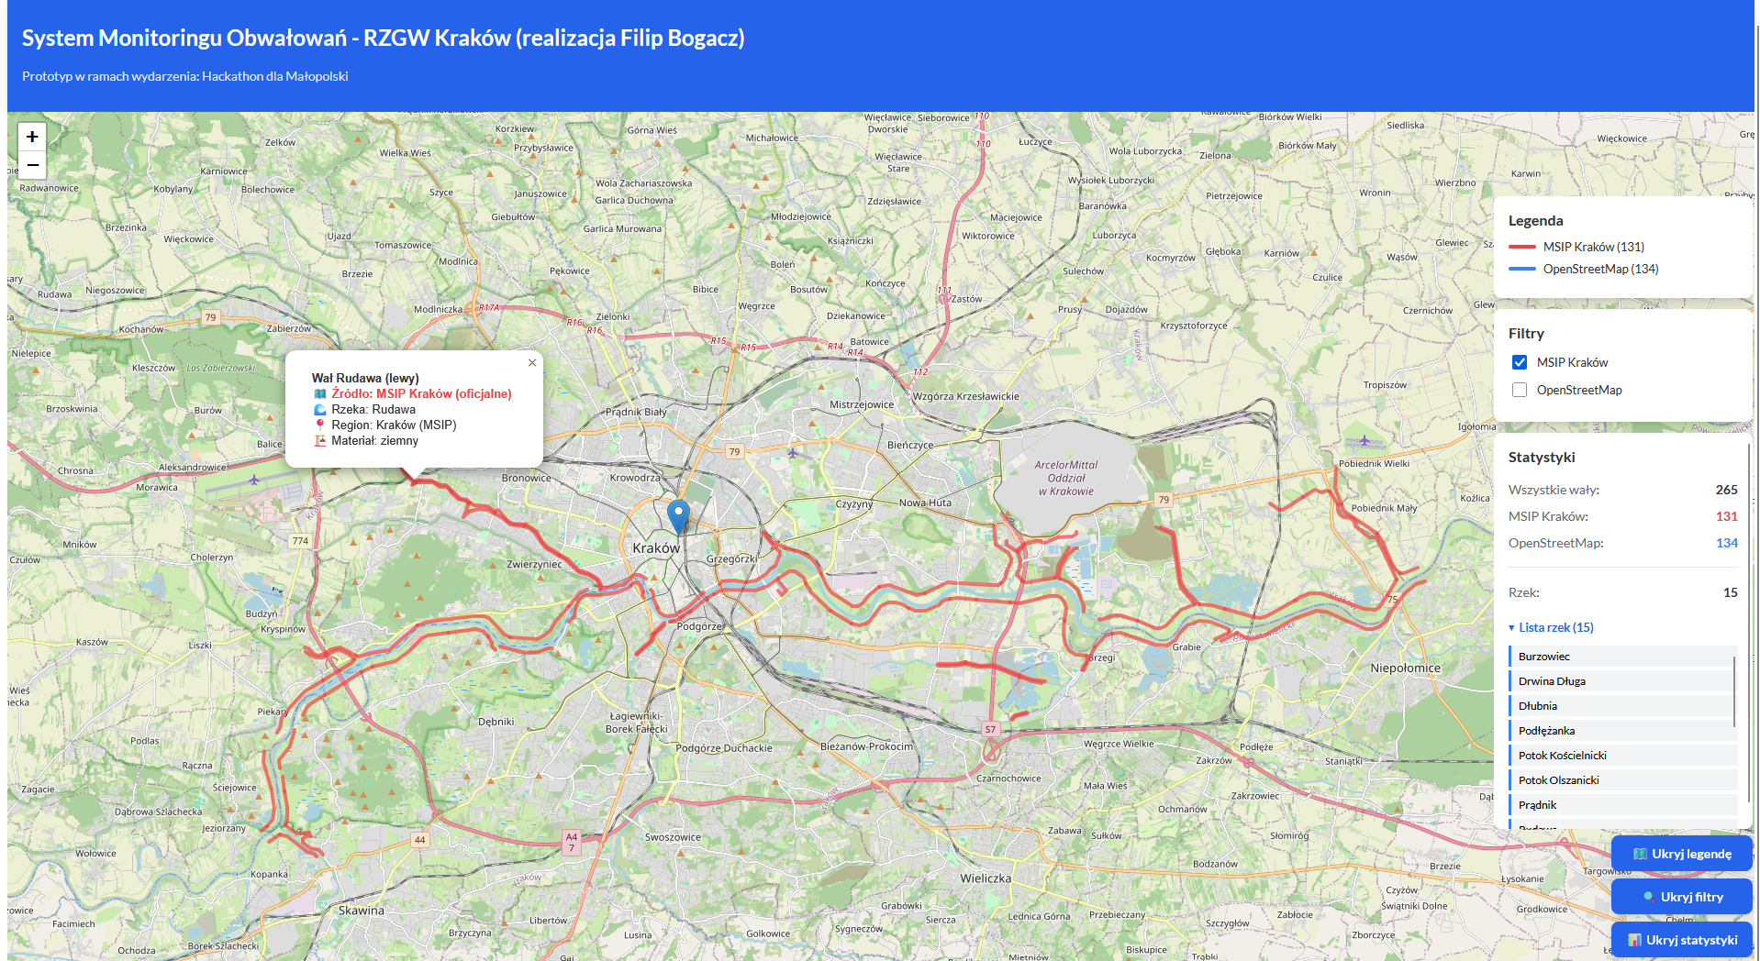Click the blue location marker in Kraków
The height and width of the screenshot is (961, 1760).
coord(678,517)
